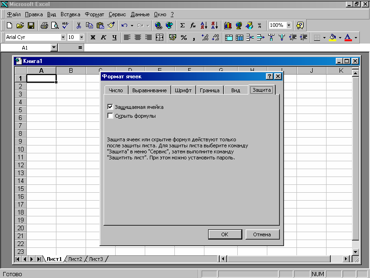Expand the Name Box A1 dropdown arrow
This screenshot has height=278, width=370.
tap(54, 48)
